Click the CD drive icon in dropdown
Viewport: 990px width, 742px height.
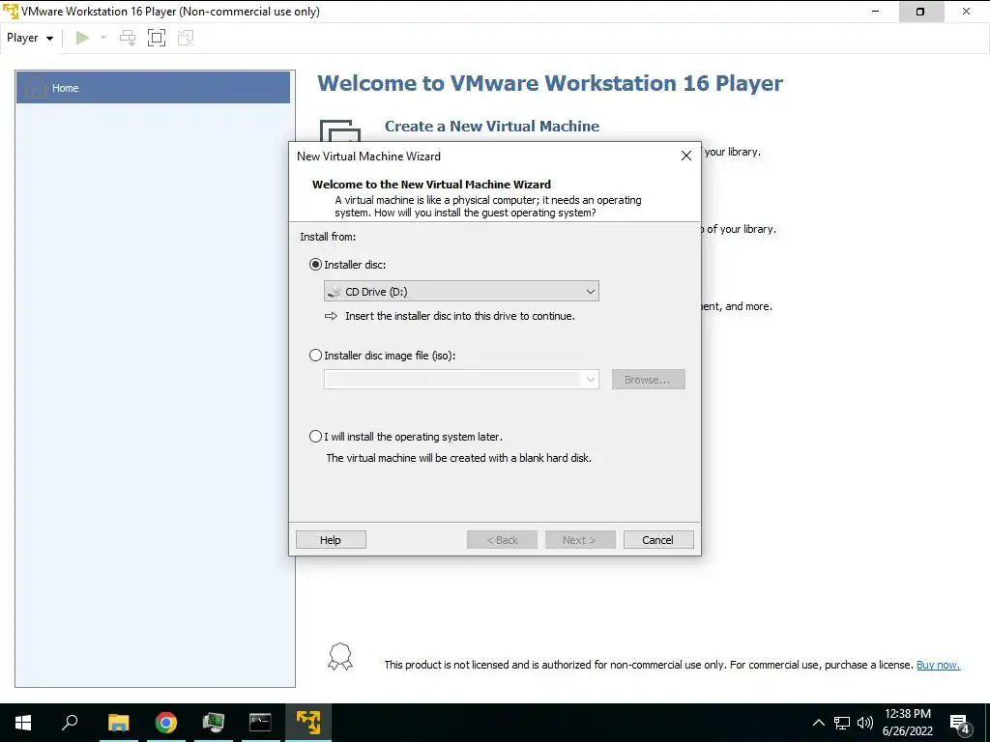[x=335, y=292]
